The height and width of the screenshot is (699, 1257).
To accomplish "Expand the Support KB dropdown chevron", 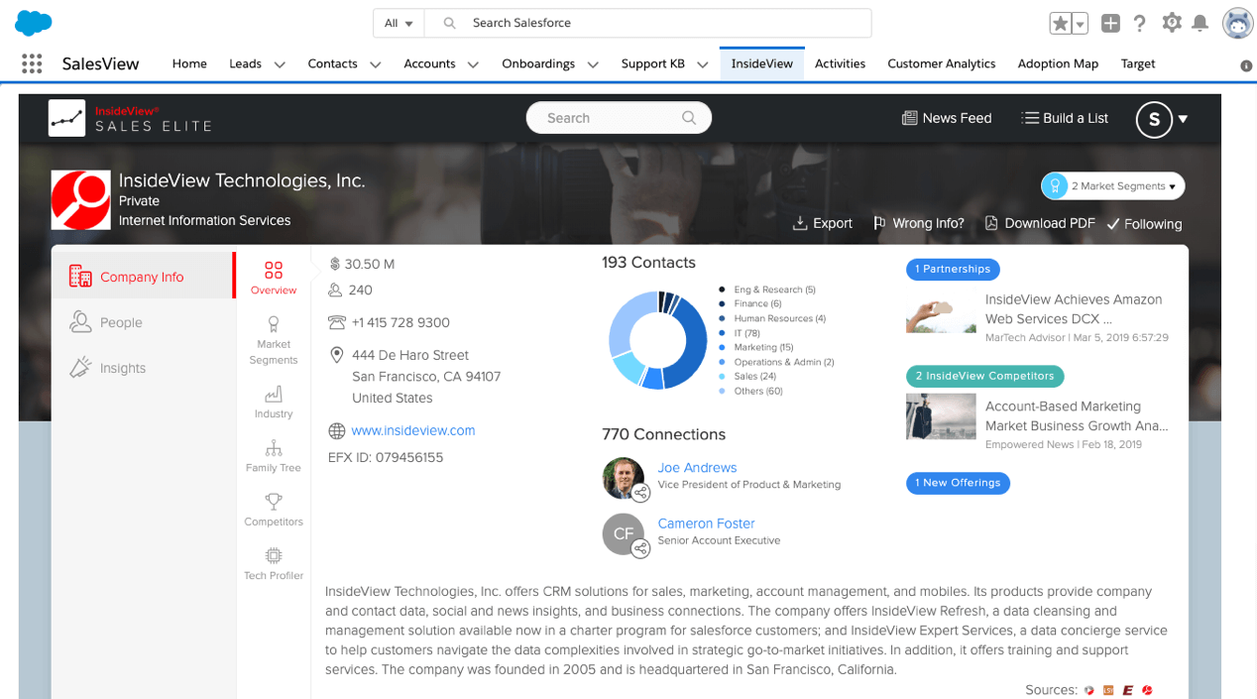I will 702,64.
